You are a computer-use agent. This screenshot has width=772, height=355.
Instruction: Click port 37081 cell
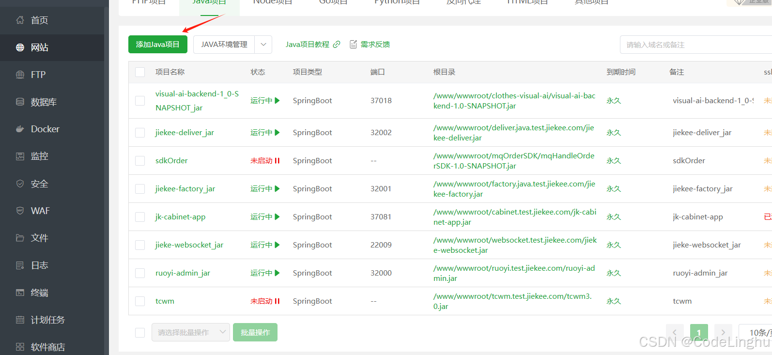(x=381, y=216)
